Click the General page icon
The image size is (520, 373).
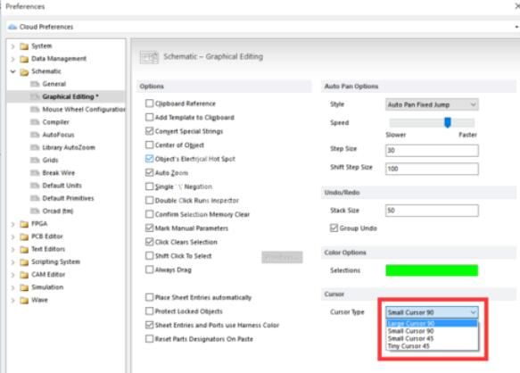(35, 84)
